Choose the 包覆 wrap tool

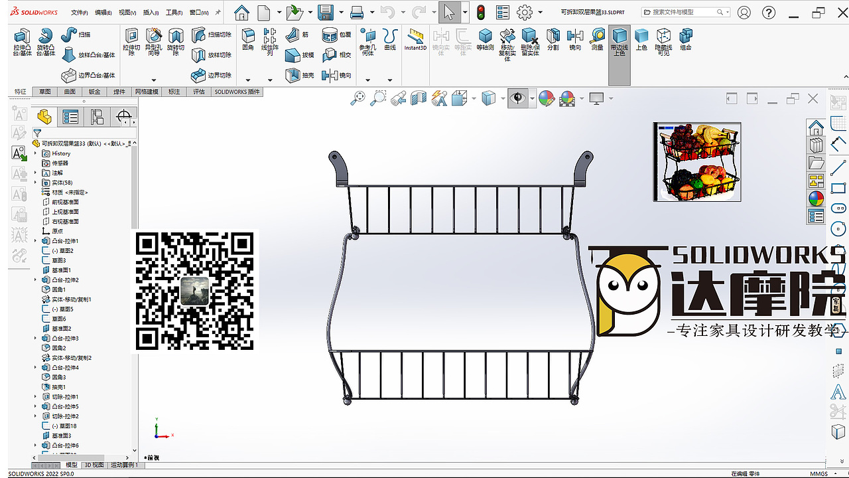click(x=337, y=35)
